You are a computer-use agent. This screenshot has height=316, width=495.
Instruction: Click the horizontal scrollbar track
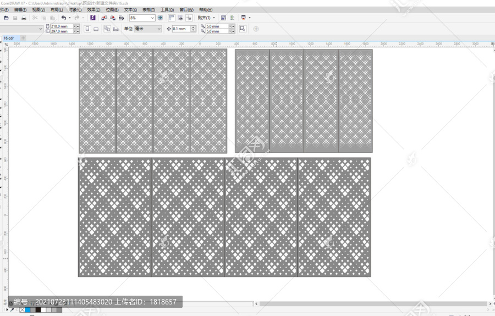tap(373, 304)
